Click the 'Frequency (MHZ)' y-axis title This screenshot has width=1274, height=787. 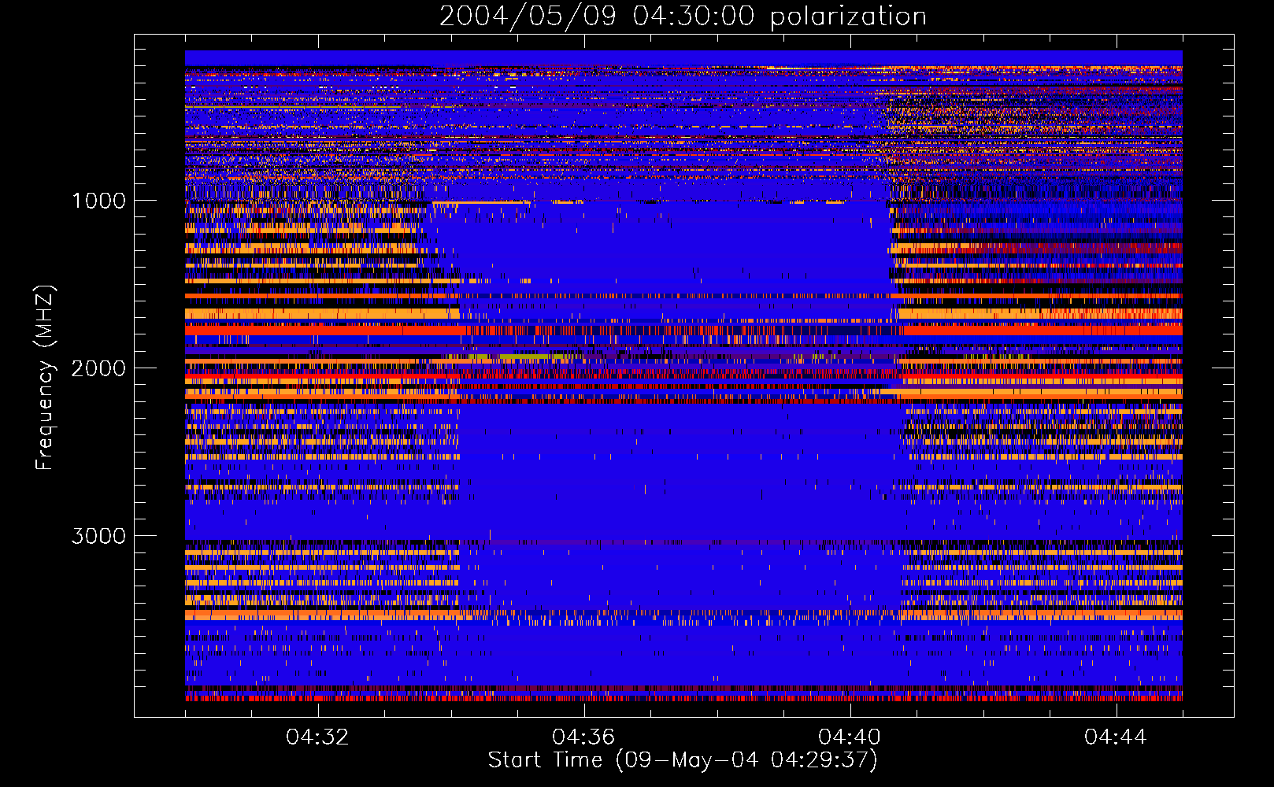(45, 378)
